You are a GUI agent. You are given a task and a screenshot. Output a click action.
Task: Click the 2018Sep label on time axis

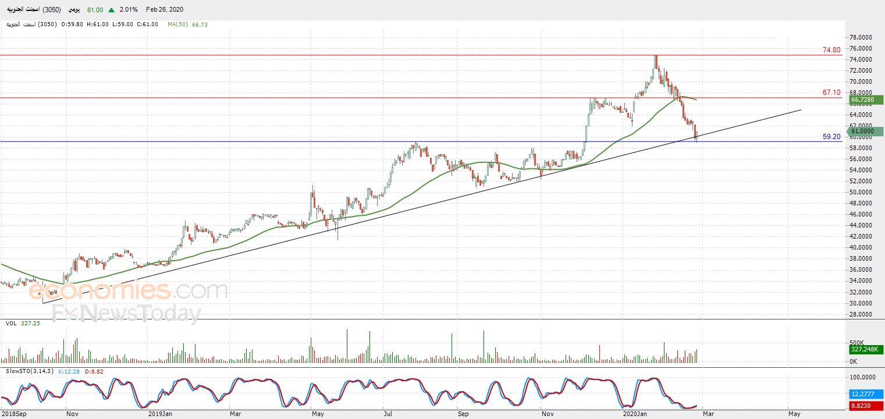(13, 414)
